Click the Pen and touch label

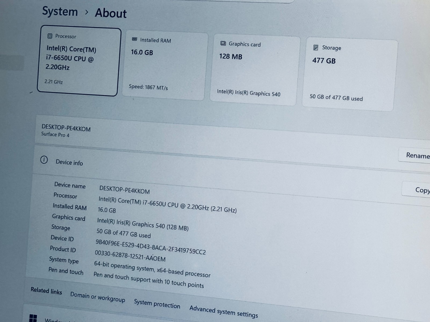tap(66, 271)
